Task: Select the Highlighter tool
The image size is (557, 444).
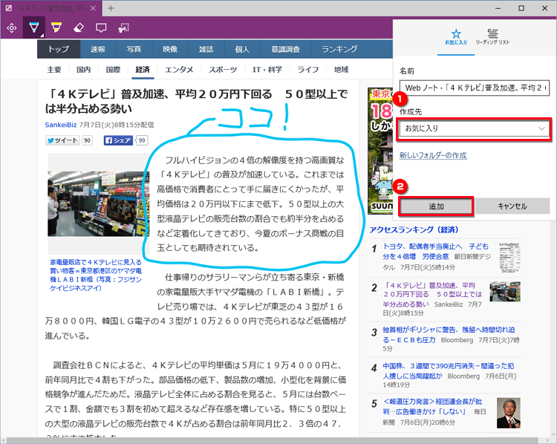Action: point(56,28)
